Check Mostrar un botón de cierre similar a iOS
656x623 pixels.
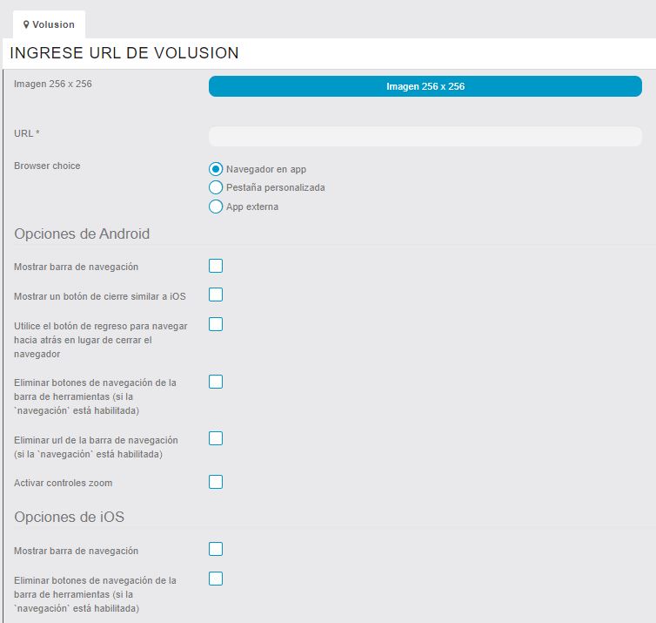pos(216,295)
